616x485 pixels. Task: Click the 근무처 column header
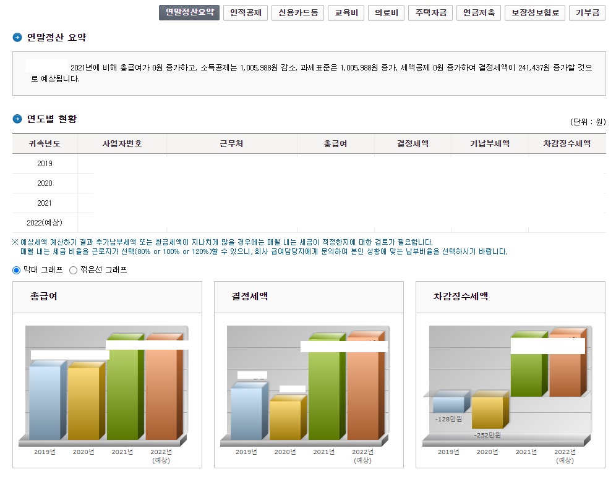232,143
